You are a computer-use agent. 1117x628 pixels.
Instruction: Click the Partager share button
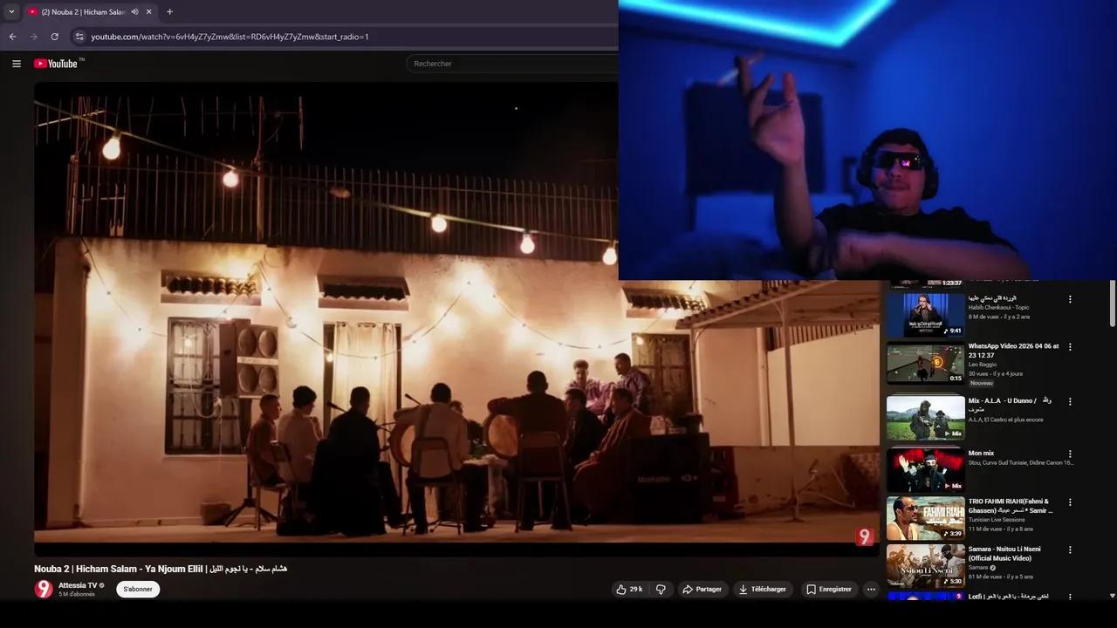point(702,589)
